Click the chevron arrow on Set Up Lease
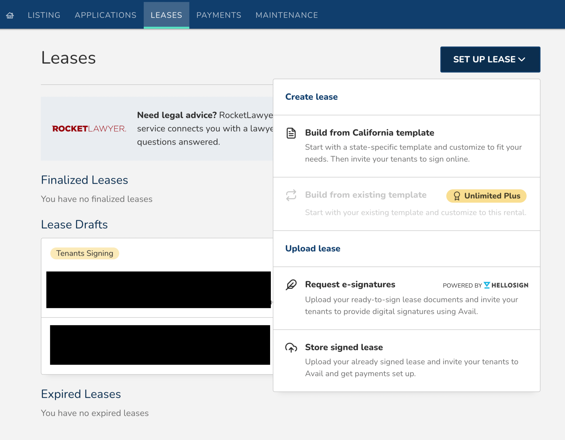The image size is (565, 440). 522,60
